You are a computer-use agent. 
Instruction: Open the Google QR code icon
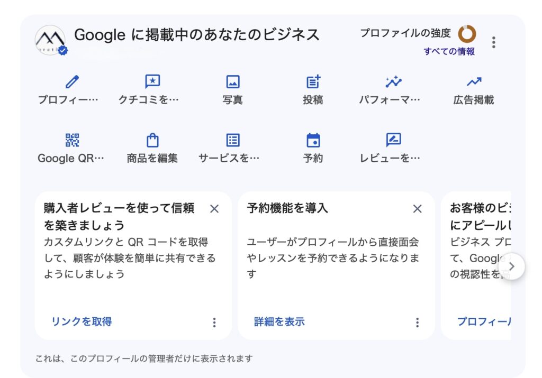(72, 140)
